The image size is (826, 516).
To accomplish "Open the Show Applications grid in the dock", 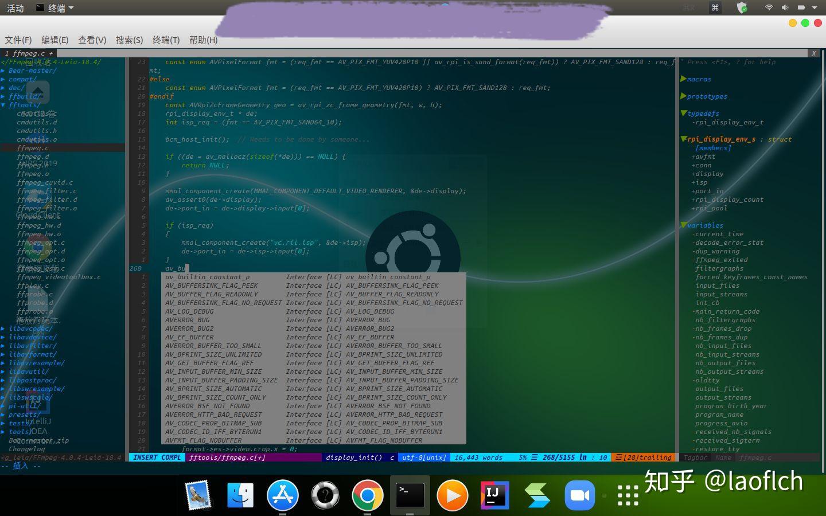I will pyautogui.click(x=629, y=495).
